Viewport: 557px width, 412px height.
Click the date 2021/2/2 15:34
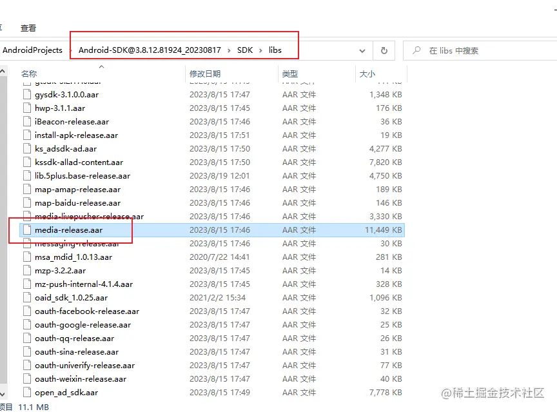pos(217,297)
